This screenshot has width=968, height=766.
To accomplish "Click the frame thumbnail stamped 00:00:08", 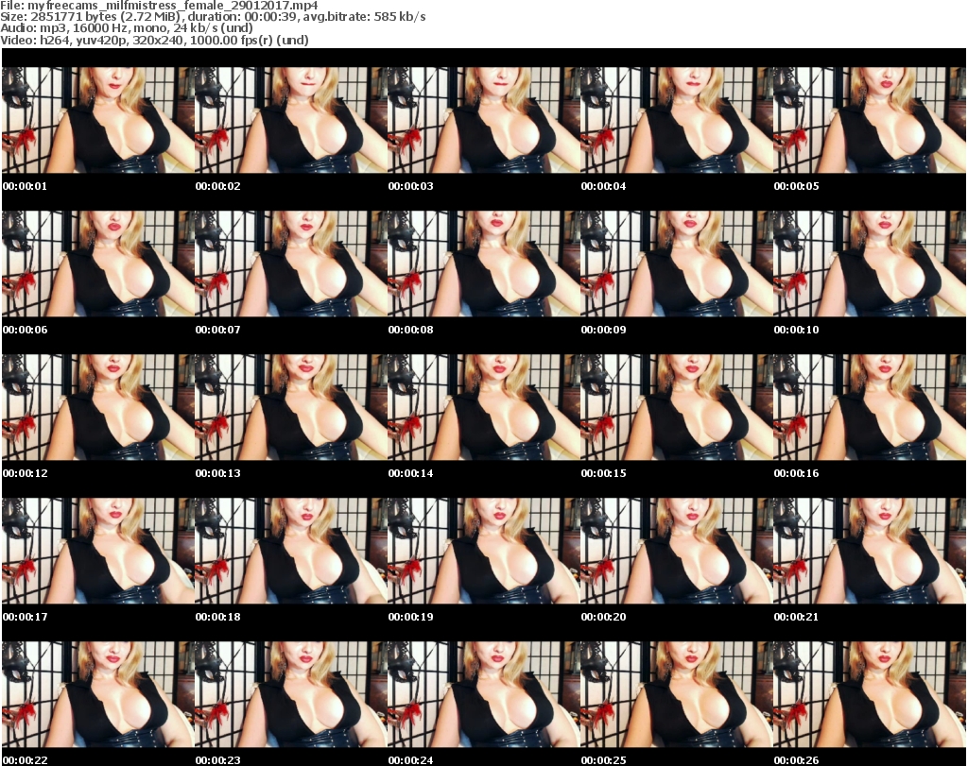I will pos(484,264).
